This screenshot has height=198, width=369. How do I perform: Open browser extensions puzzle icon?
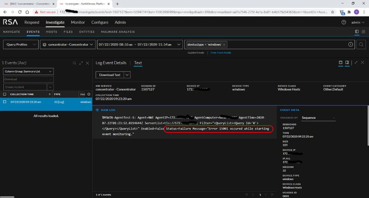349,12
